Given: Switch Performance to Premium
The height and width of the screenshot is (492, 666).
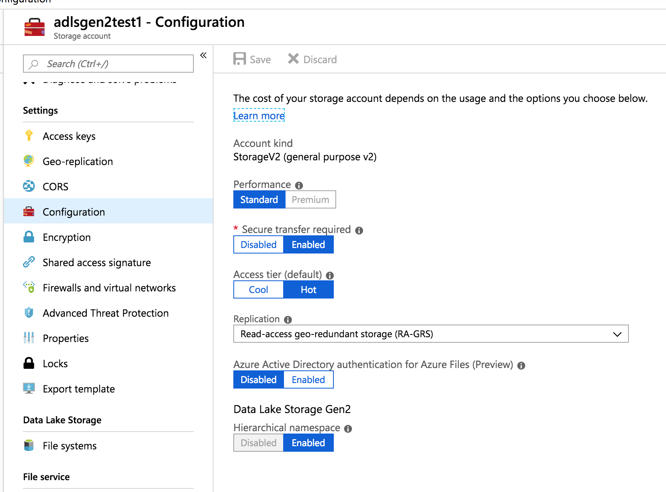Looking at the screenshot, I should tap(310, 199).
